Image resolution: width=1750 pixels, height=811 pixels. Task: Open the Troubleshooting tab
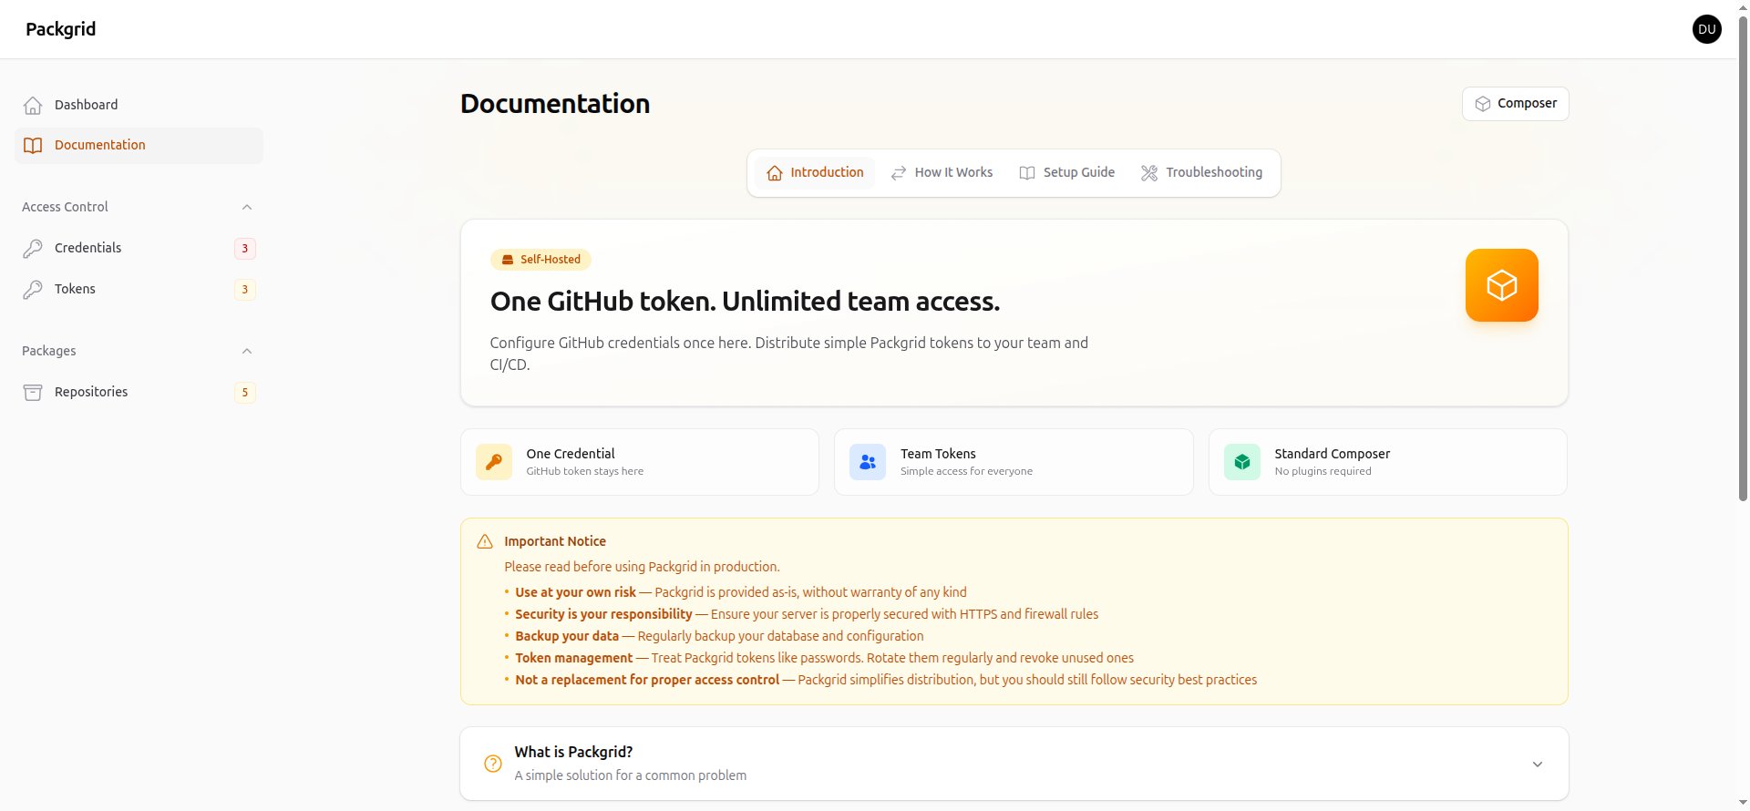click(x=1201, y=173)
